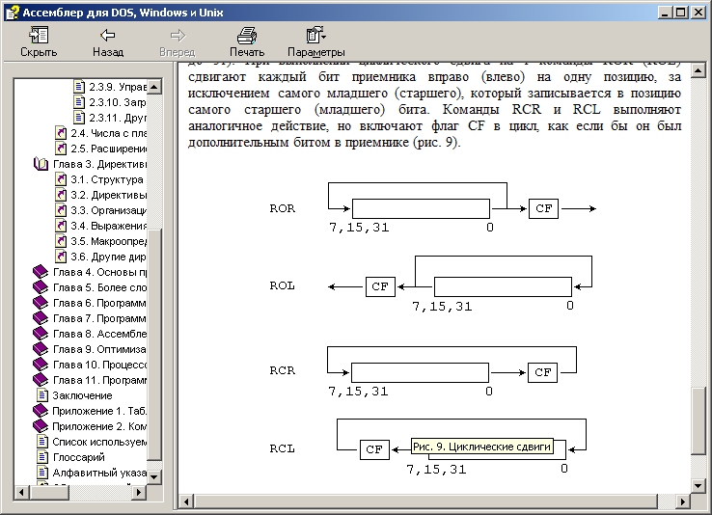Image resolution: width=712 pixels, height=515 pixels.
Task: Click icon beside 3.2. Директивы
Action: click(x=61, y=195)
